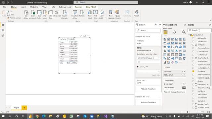Screen dimensions: 212x119
Task: Open the second empty filter condition dropdown
Action: pos(148,71)
